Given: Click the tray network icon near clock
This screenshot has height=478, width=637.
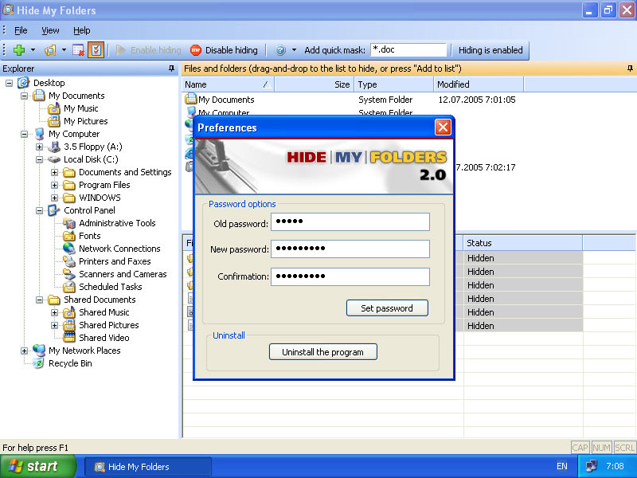Looking at the screenshot, I should coord(591,466).
